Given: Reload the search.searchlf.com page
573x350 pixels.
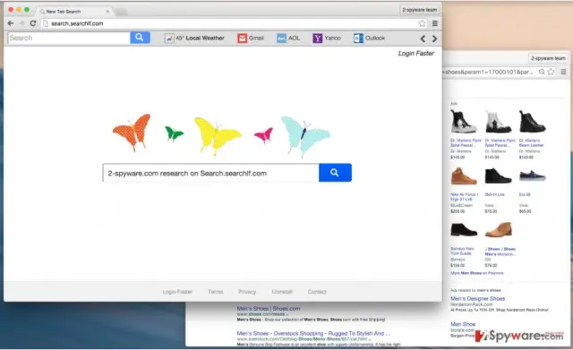Looking at the screenshot, I should [33, 23].
